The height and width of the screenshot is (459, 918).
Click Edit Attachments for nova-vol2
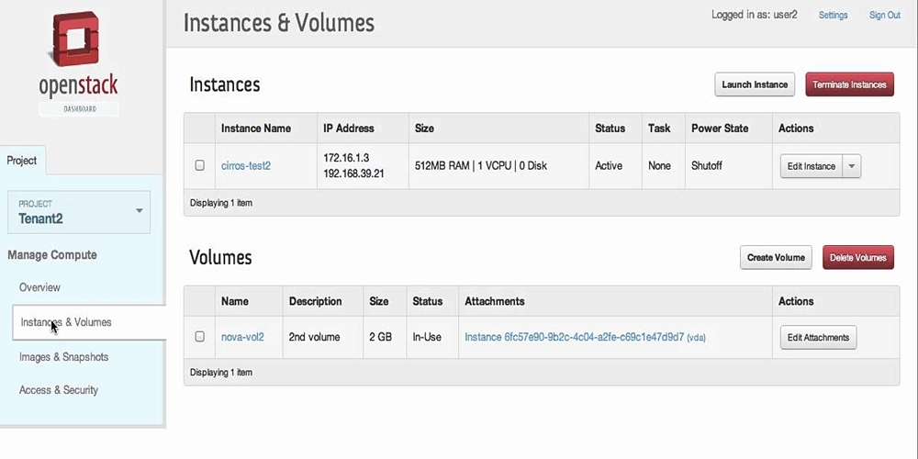[818, 337]
